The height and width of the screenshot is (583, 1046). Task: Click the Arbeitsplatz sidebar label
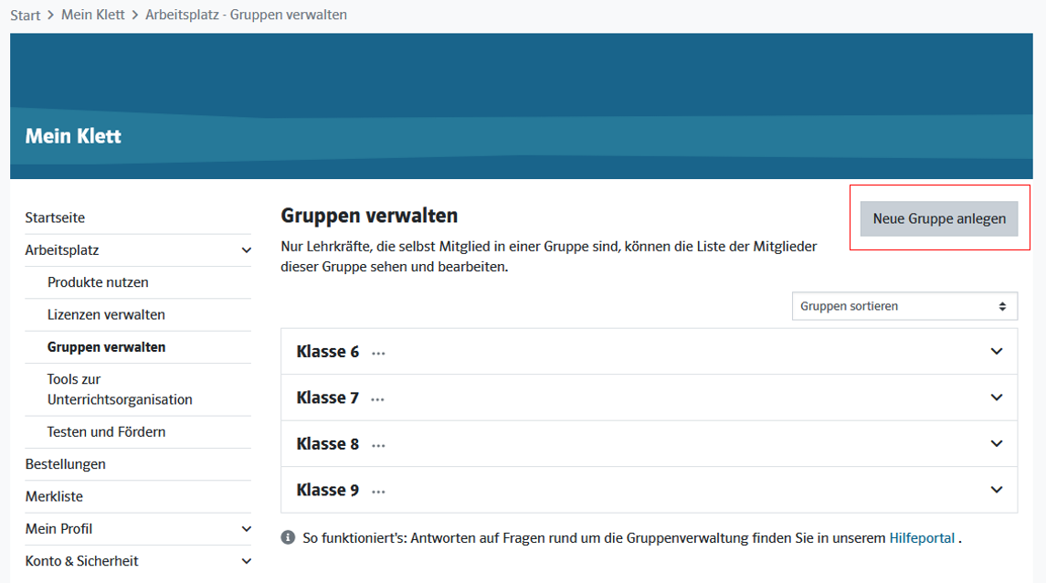(62, 250)
